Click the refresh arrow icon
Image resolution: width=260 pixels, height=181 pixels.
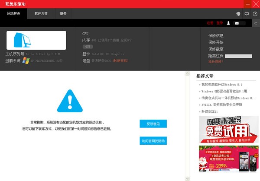(256, 23)
